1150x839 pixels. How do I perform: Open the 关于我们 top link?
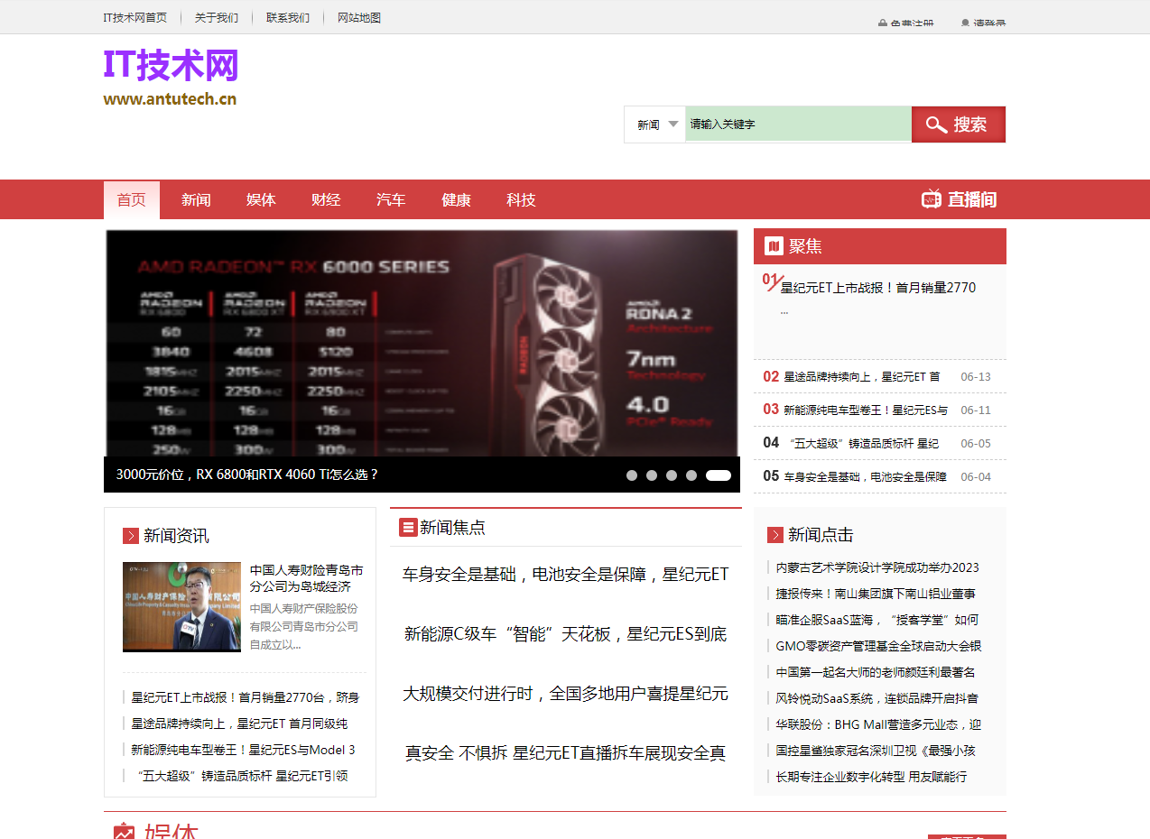pyautogui.click(x=217, y=17)
